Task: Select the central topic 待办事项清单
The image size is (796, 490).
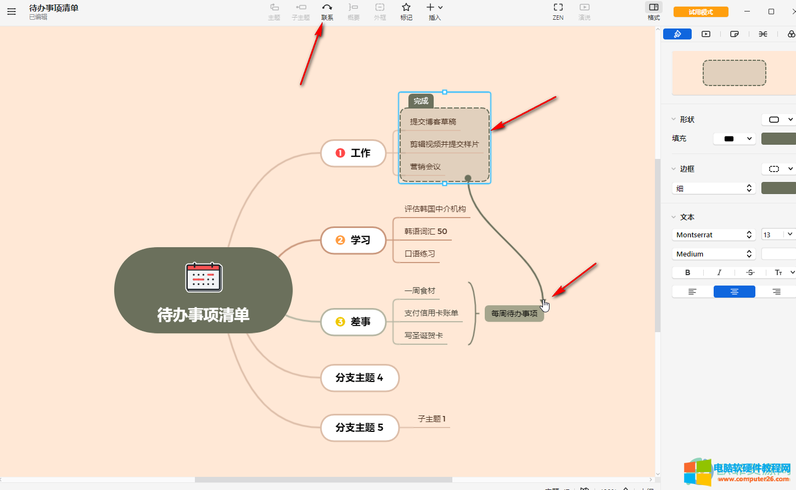Action: (203, 290)
